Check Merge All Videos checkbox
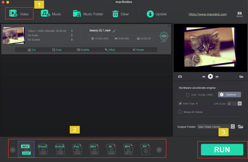 (x=180, y=112)
